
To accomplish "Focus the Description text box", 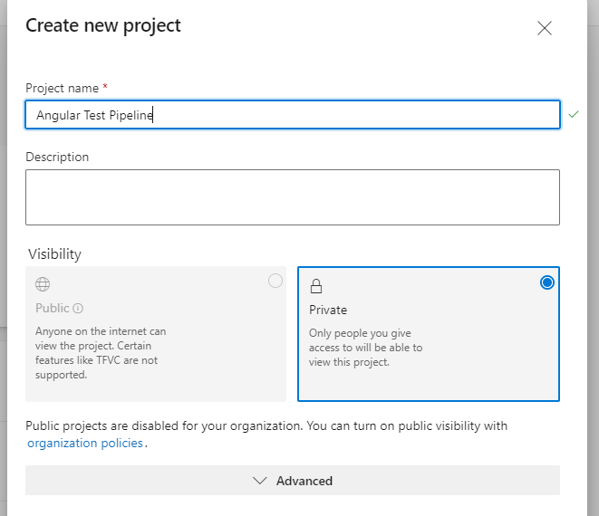I will coord(292,196).
